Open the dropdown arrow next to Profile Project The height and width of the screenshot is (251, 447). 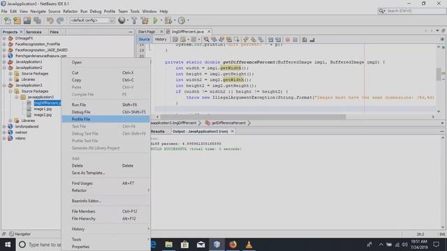pyautogui.click(x=188, y=20)
